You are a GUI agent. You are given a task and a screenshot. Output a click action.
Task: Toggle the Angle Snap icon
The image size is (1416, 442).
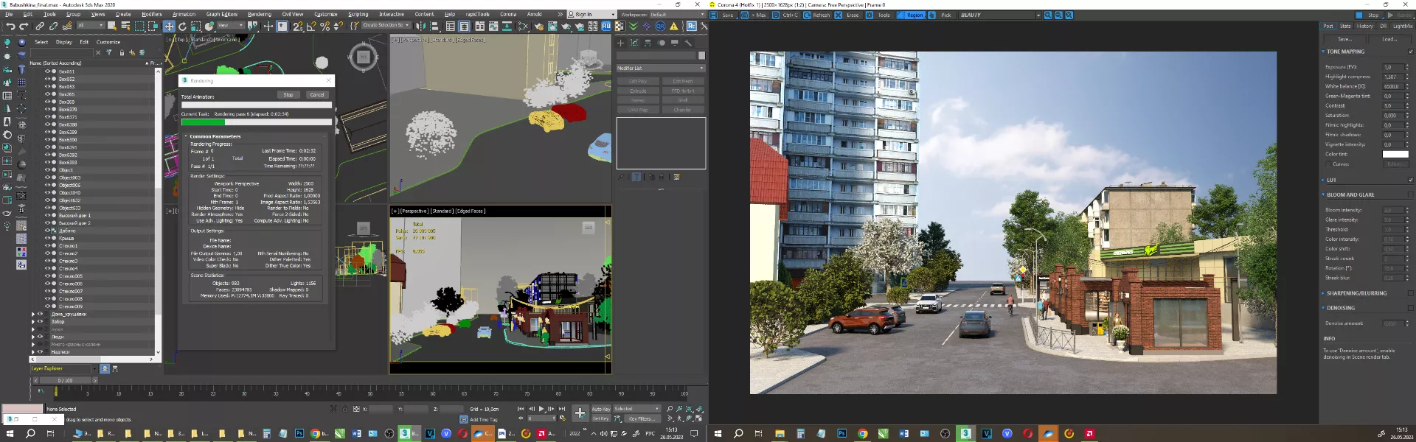click(x=311, y=27)
